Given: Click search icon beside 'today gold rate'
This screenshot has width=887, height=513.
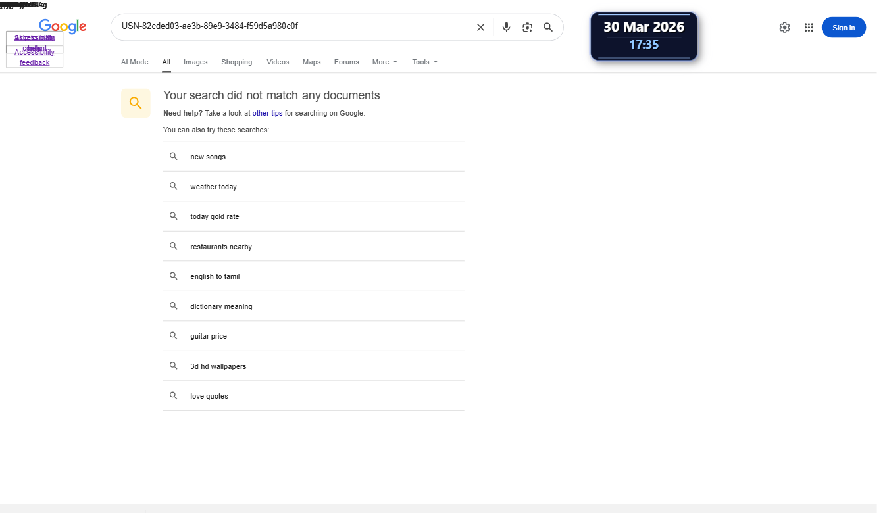Looking at the screenshot, I should [x=174, y=216].
